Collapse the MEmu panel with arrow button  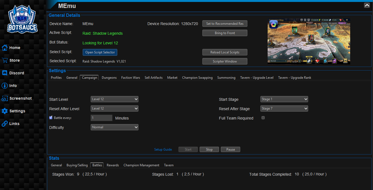(367, 5)
